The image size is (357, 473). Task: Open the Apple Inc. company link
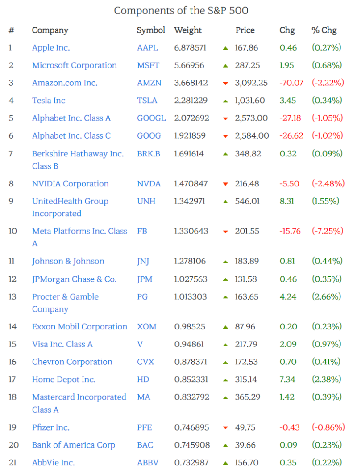pyautogui.click(x=51, y=48)
